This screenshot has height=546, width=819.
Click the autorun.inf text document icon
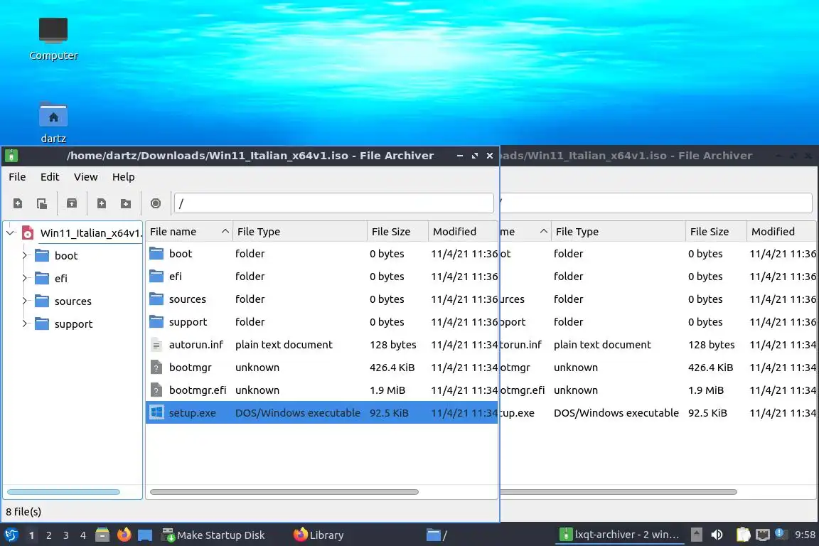coord(156,344)
